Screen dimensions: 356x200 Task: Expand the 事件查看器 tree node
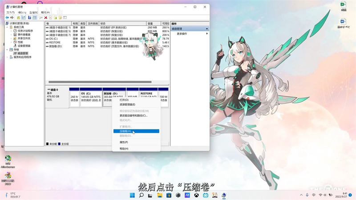coord(11,35)
